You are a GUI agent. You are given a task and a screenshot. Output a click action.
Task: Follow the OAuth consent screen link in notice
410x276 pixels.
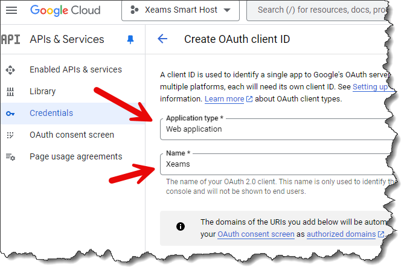click(x=256, y=234)
